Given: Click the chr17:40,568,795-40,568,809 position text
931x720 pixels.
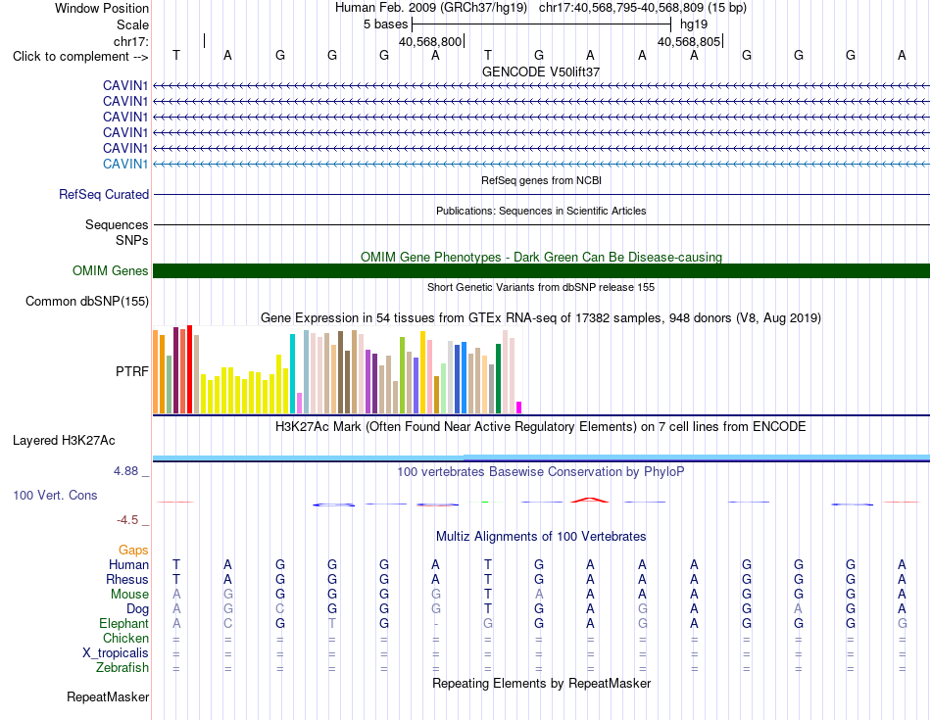Looking at the screenshot, I should [x=621, y=8].
